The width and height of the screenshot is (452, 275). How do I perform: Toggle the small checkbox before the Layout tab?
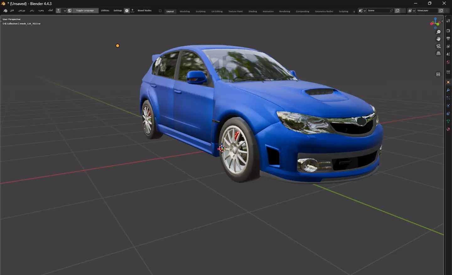coord(160,11)
